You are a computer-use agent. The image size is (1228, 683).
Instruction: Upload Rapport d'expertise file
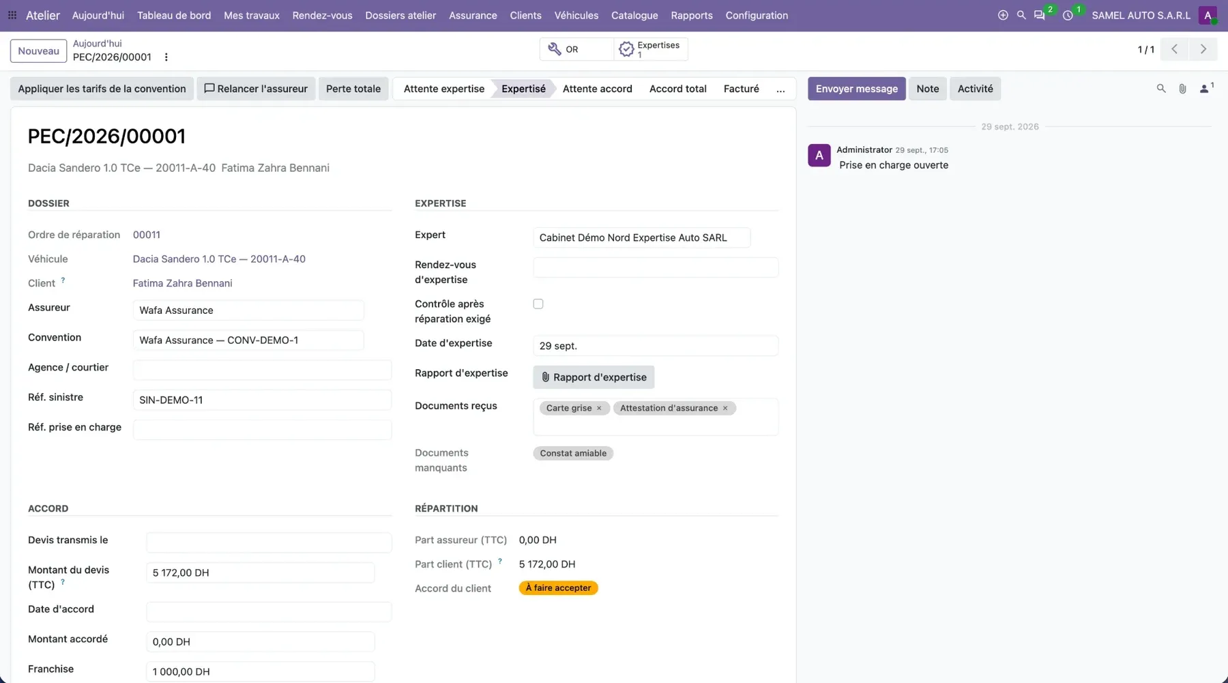click(594, 377)
